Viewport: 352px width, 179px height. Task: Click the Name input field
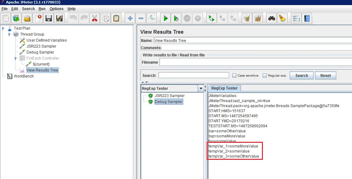click(253, 41)
